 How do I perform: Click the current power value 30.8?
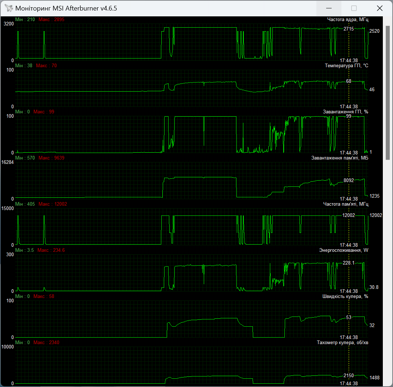coord(374,287)
